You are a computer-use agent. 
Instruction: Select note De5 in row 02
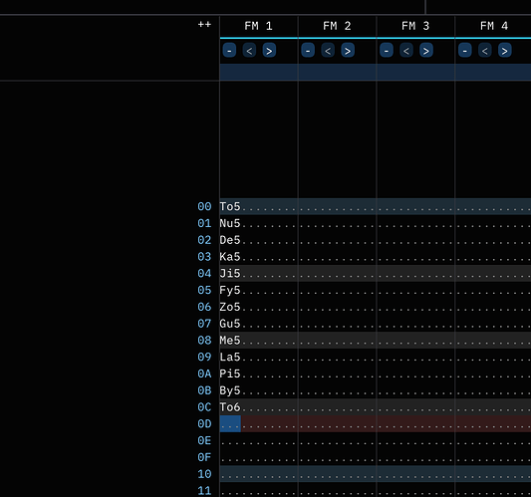pyautogui.click(x=230, y=240)
